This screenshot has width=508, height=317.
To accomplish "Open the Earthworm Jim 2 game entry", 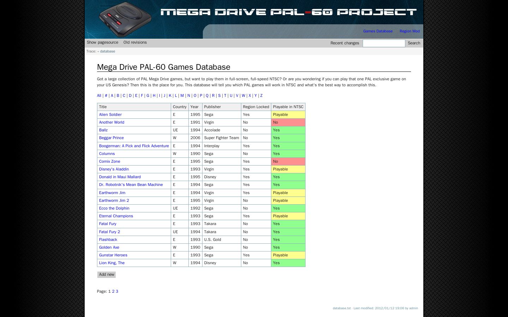I will (114, 201).
